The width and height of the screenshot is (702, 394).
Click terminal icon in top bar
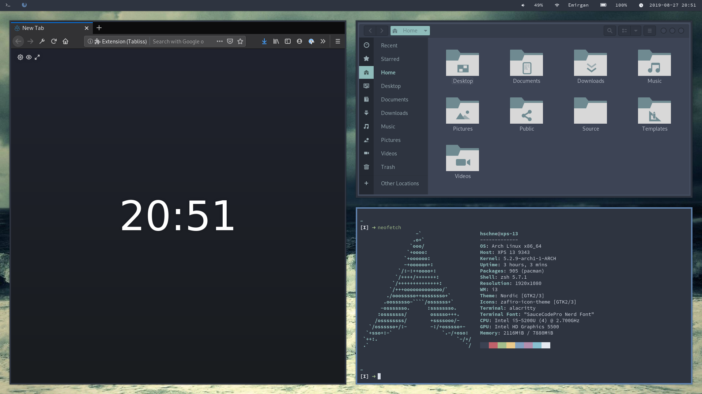click(x=8, y=5)
